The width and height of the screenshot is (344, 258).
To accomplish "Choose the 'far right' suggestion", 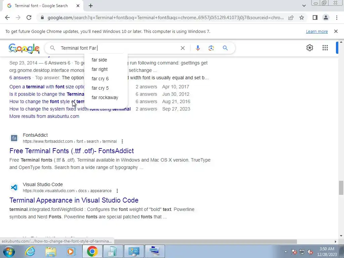I will point(106,69).
